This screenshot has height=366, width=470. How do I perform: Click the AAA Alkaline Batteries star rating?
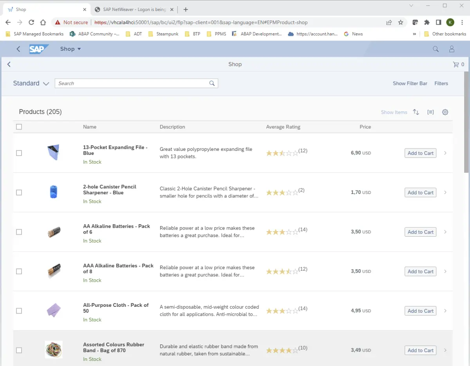(x=282, y=272)
